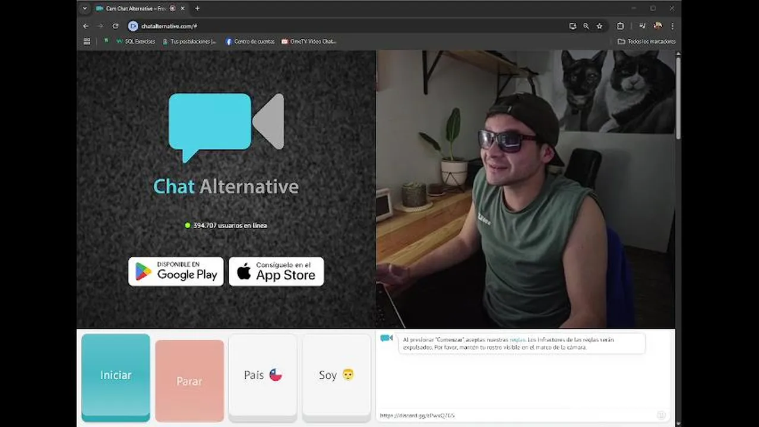This screenshot has height=427, width=759.
Task: Open the SQL Exercises bookmark
Action: [136, 42]
